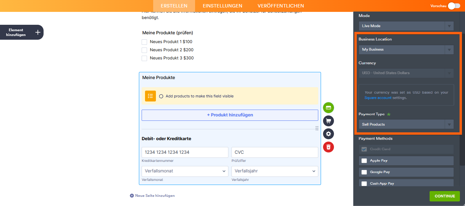Open the Currency dropdown showing USD
The width and height of the screenshot is (465, 206).
pos(406,73)
